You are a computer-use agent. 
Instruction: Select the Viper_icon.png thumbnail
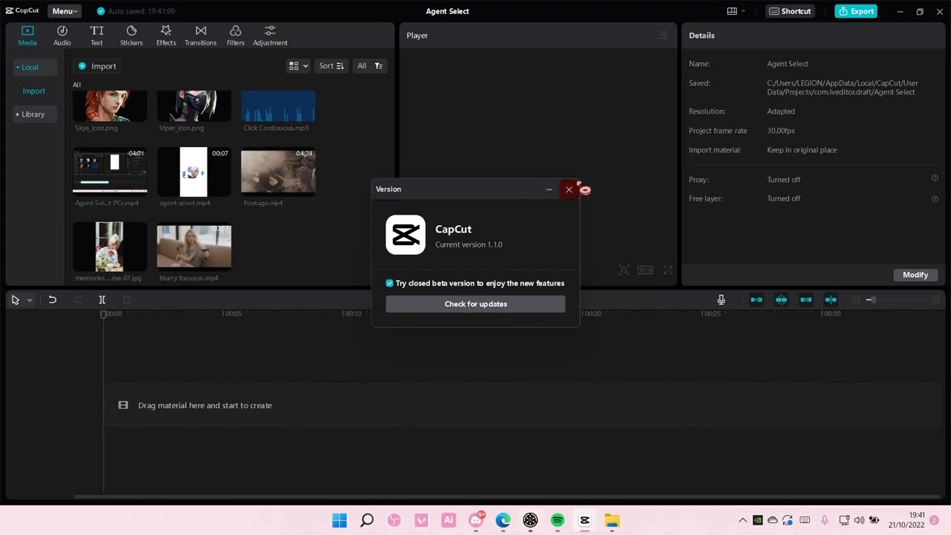[x=194, y=106]
